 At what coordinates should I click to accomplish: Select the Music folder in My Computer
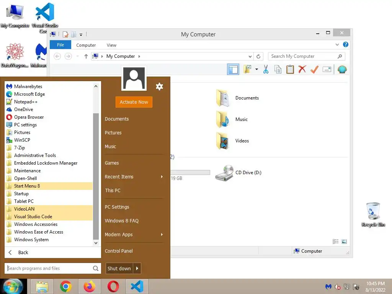click(232, 119)
